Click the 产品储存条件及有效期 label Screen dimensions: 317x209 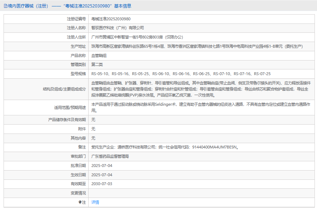[67, 120]
